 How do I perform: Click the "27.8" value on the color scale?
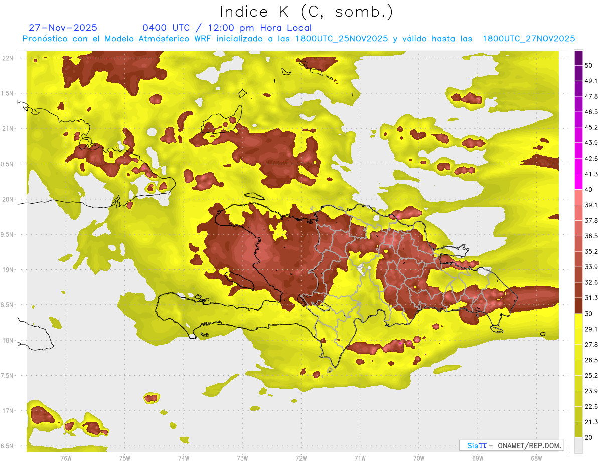click(x=592, y=344)
